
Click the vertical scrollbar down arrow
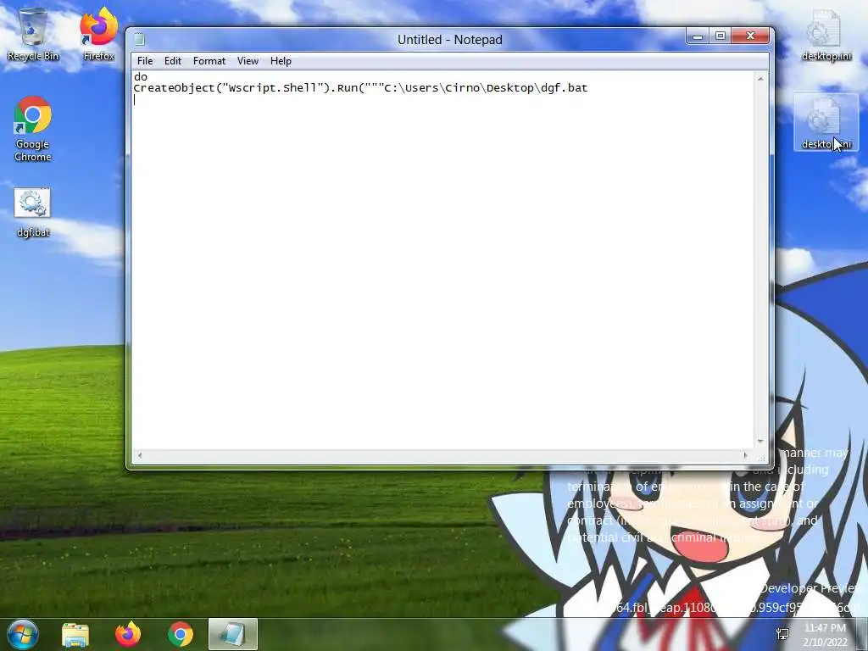click(x=760, y=442)
